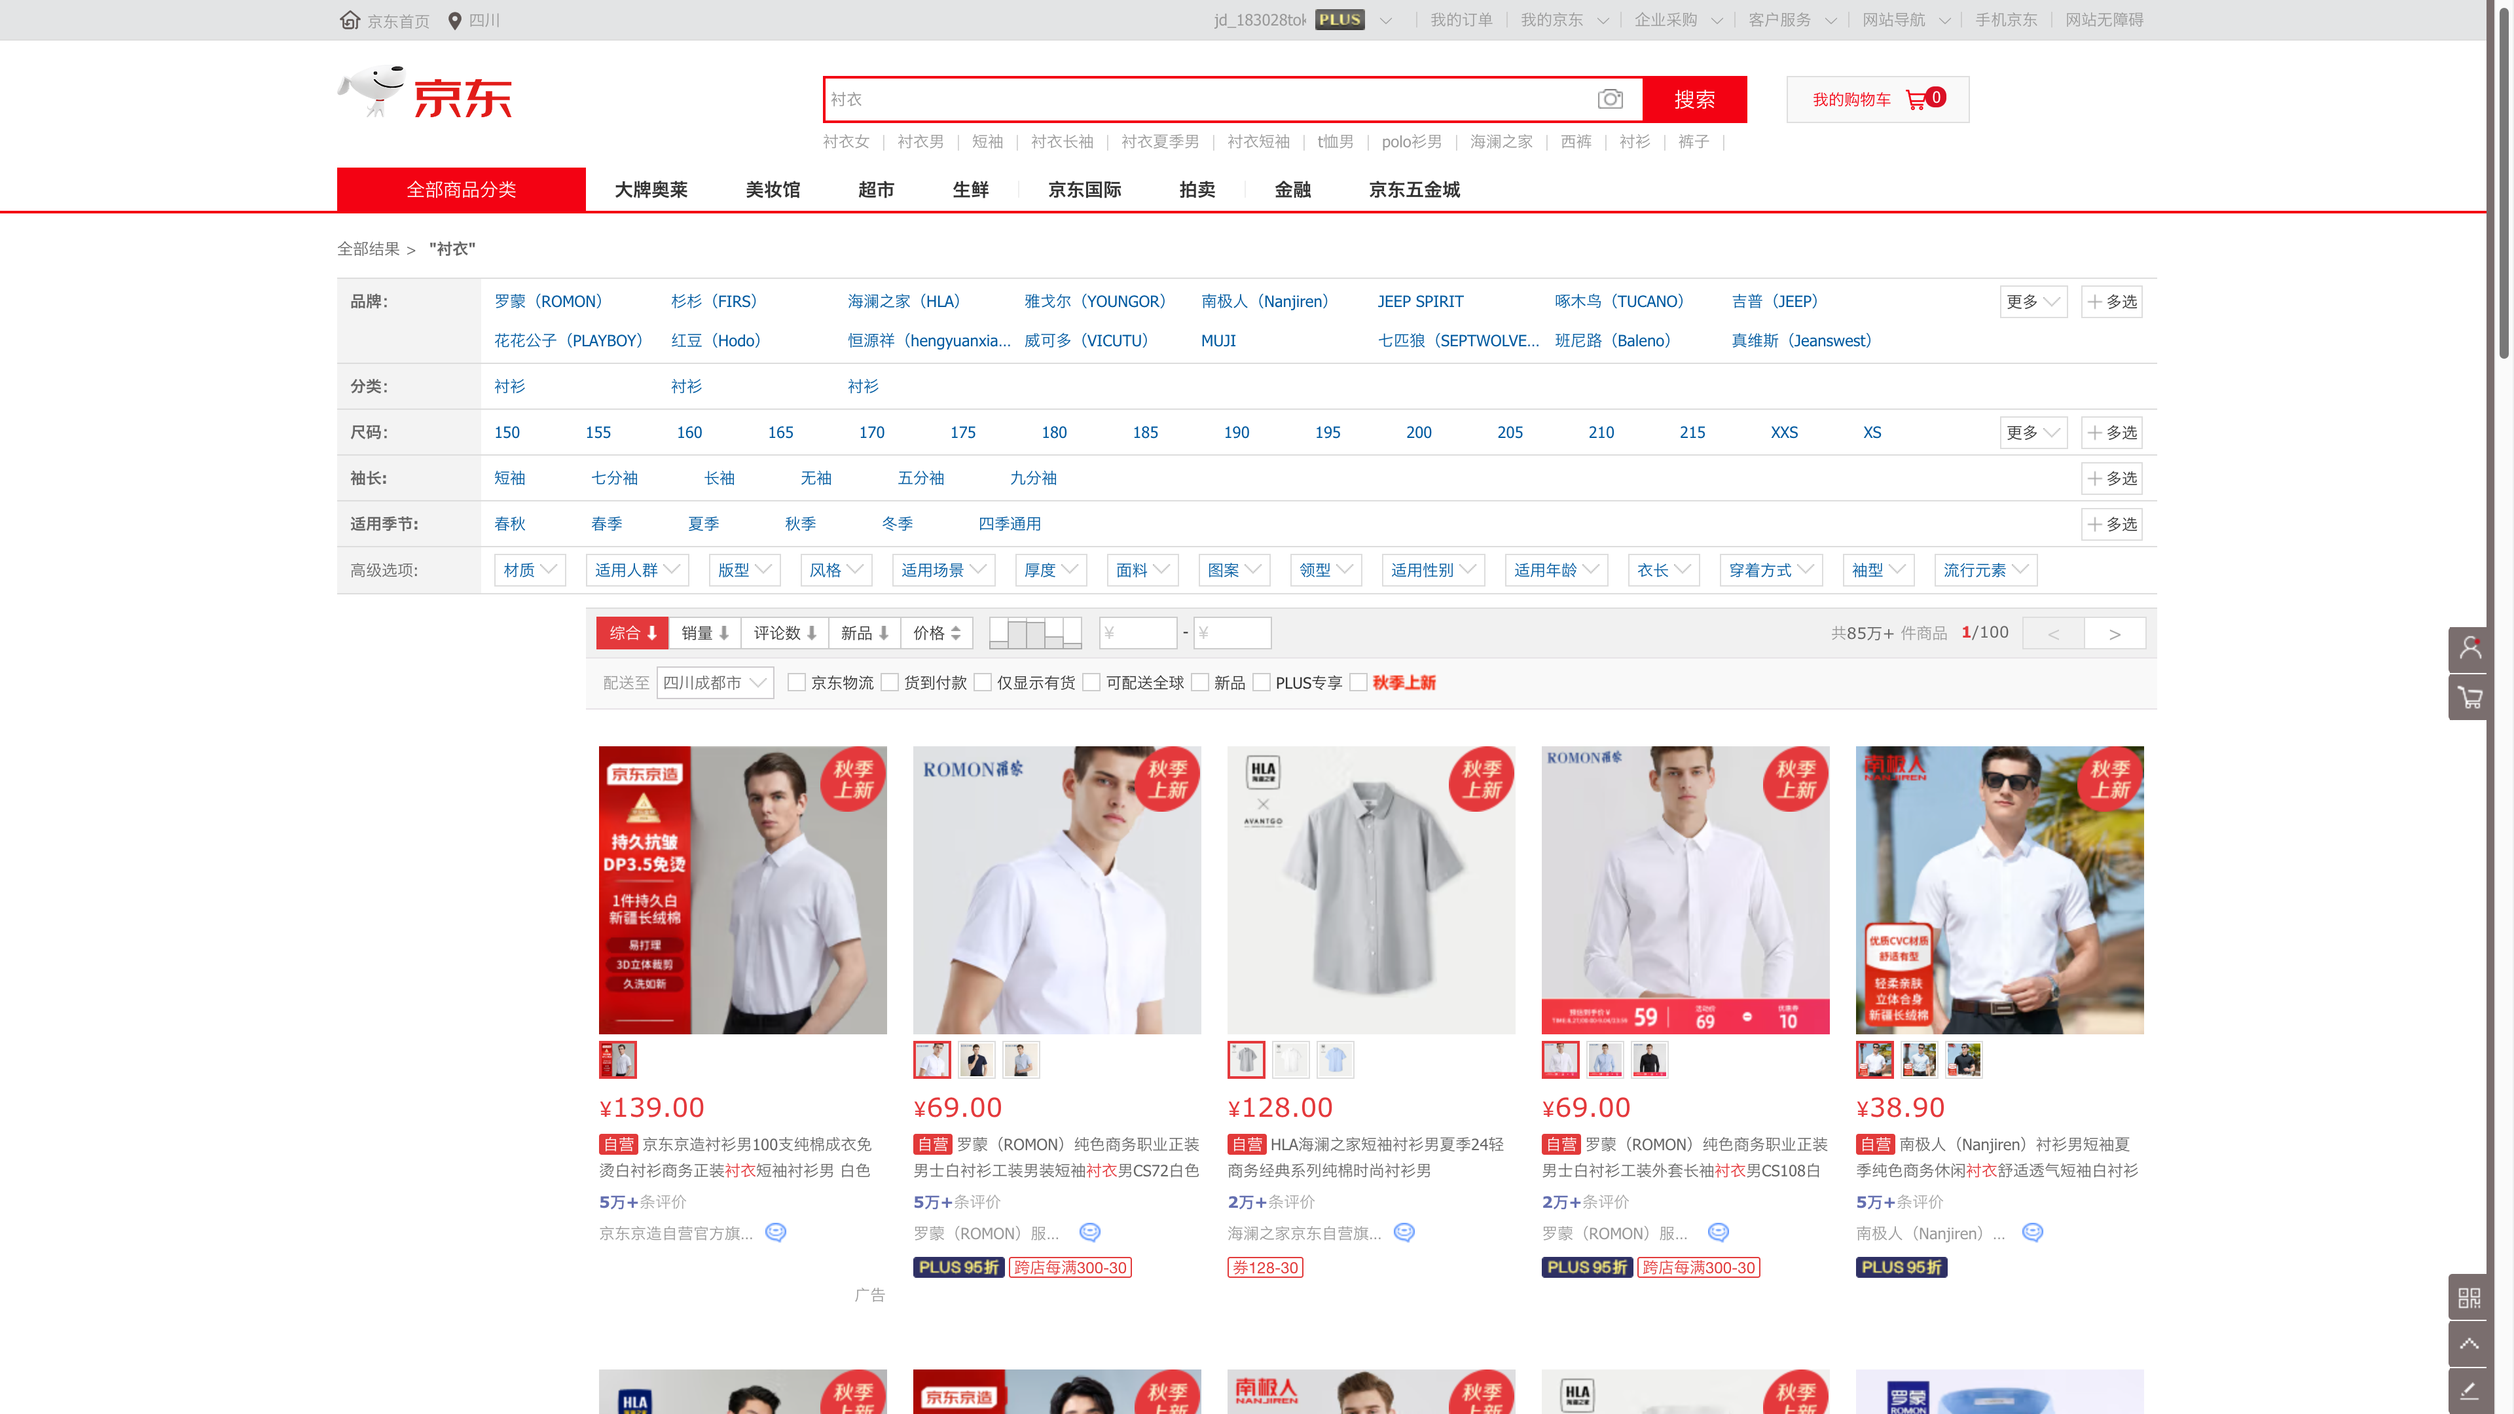Select middle color thumbnail of HLA ¥128.00 shirt
Viewport: 2514px width, 1414px height.
coord(1290,1060)
